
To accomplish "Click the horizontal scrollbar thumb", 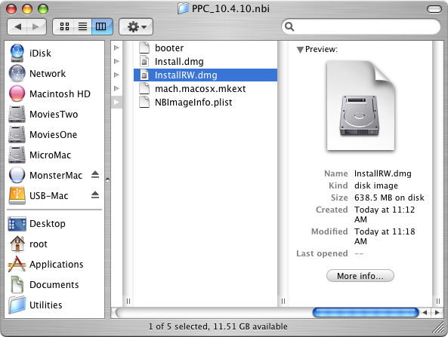I will pyautogui.click(x=366, y=312).
